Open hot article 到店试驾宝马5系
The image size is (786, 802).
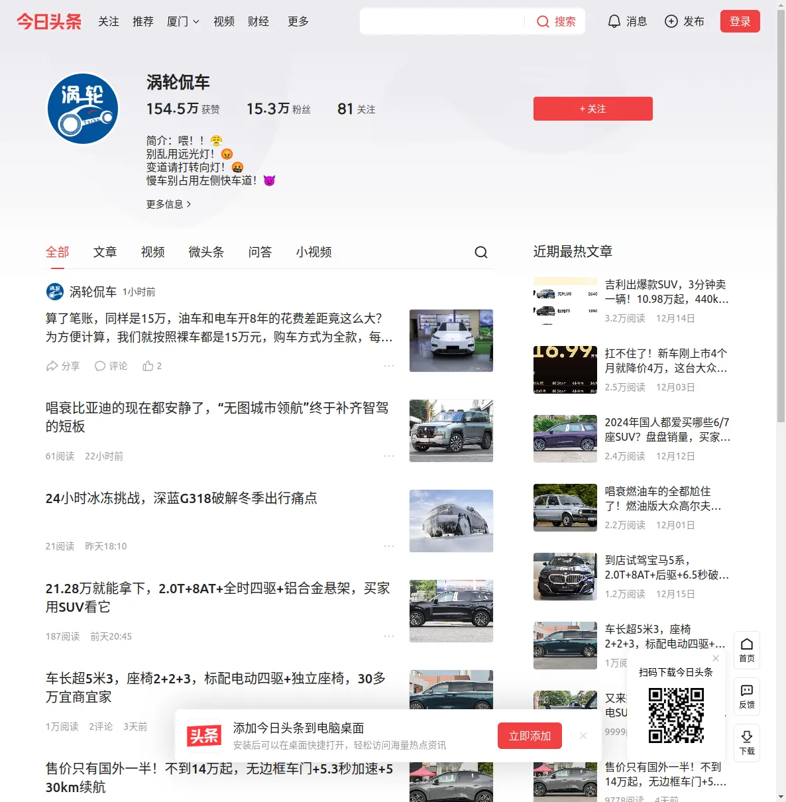tap(667, 567)
